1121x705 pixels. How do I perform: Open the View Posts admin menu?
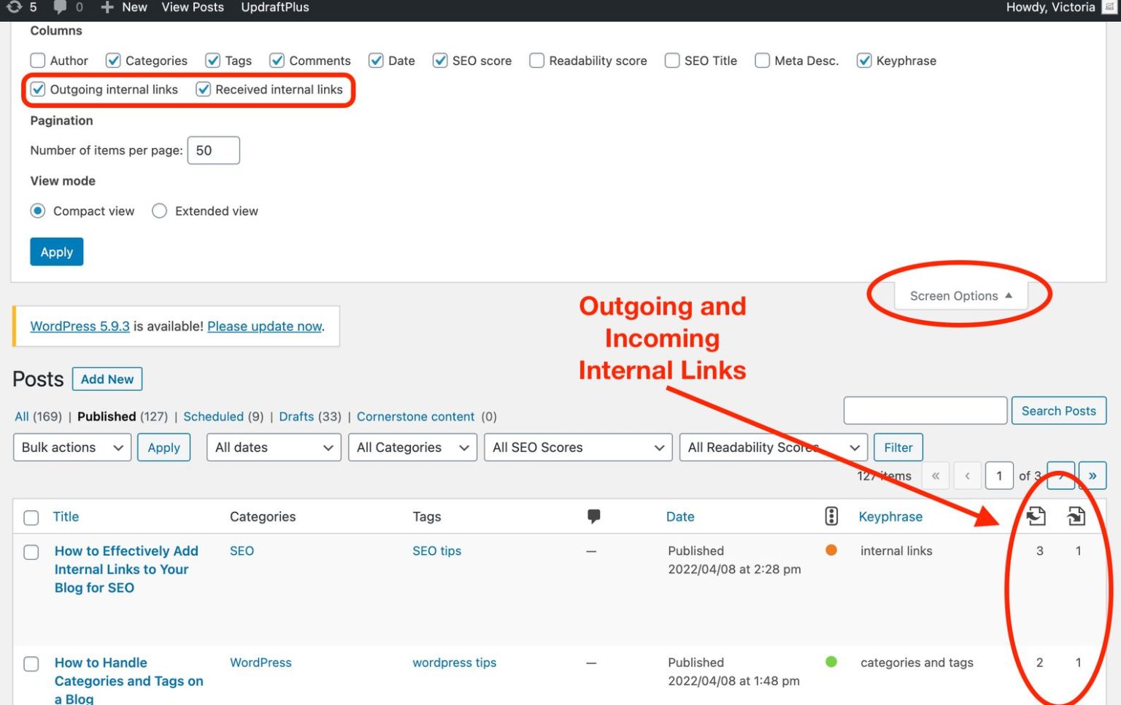tap(192, 7)
